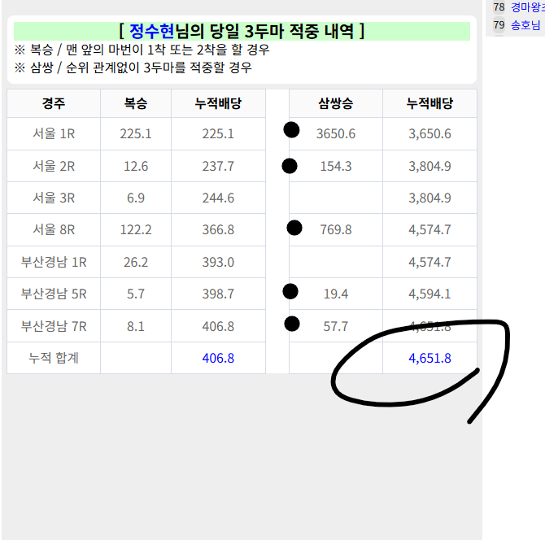The height and width of the screenshot is (540, 545).
Task: Click the 정수현 name in the title
Action: click(152, 32)
